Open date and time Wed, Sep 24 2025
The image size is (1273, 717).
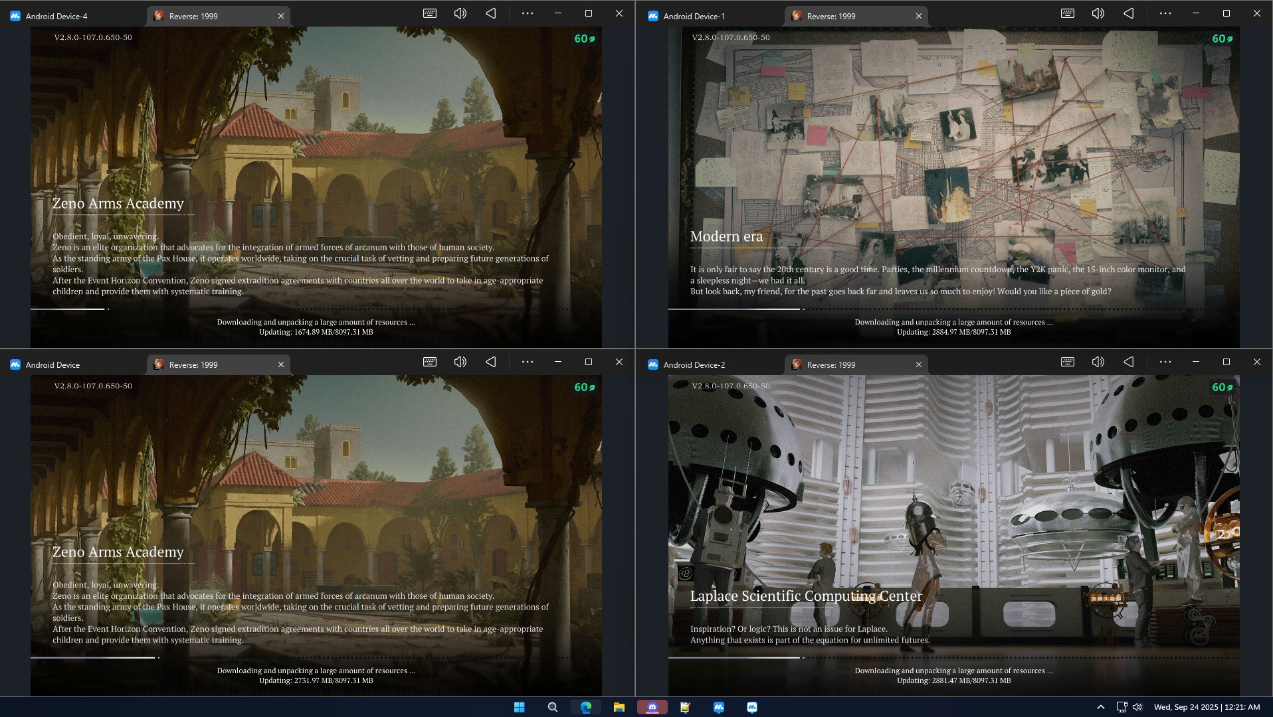(x=1207, y=707)
